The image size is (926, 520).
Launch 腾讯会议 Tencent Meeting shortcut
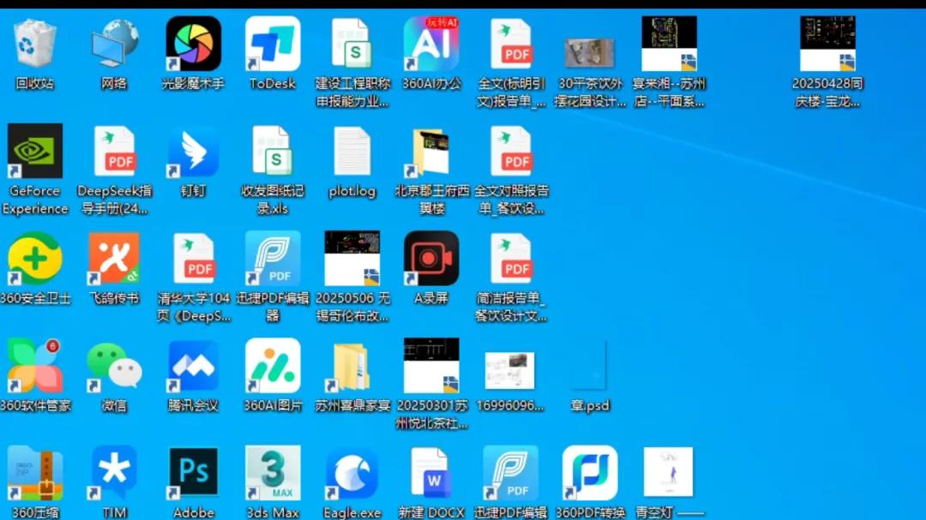(x=194, y=366)
